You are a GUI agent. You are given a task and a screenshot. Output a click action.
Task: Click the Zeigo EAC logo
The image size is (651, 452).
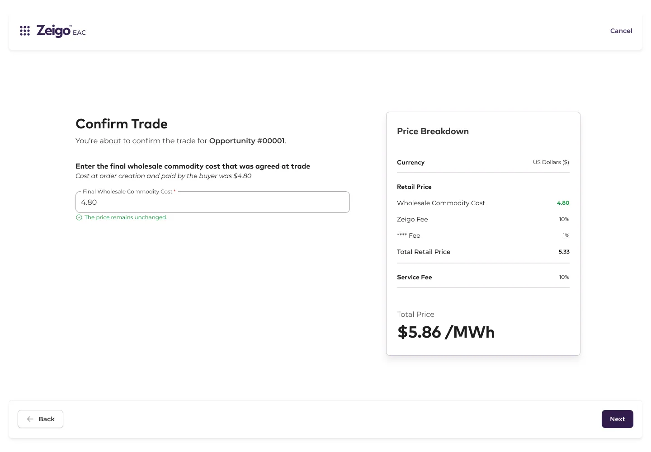(61, 31)
